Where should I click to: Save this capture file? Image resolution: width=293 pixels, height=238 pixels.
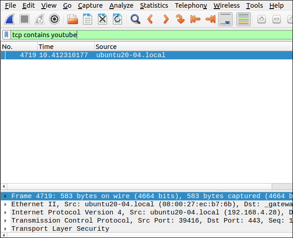[x=88, y=19]
